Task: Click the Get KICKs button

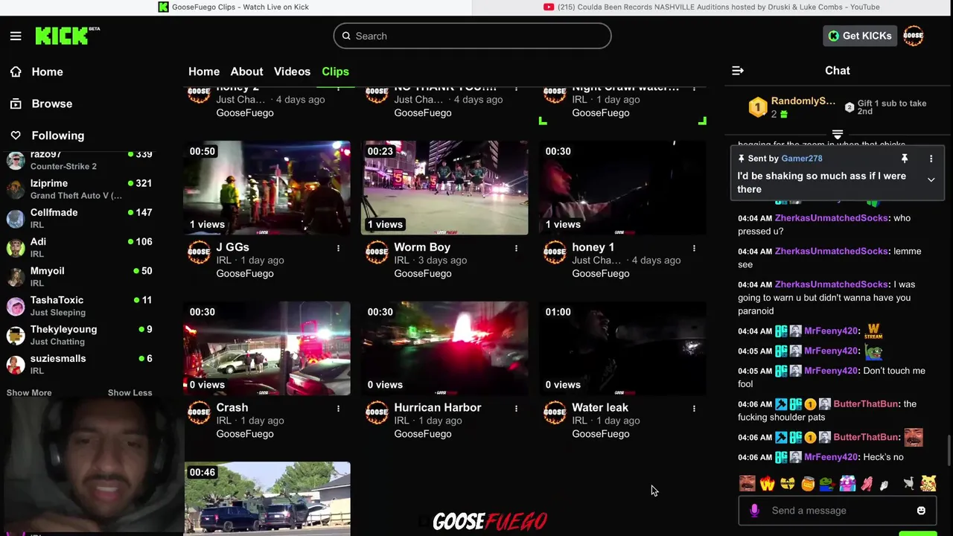Action: pyautogui.click(x=860, y=36)
